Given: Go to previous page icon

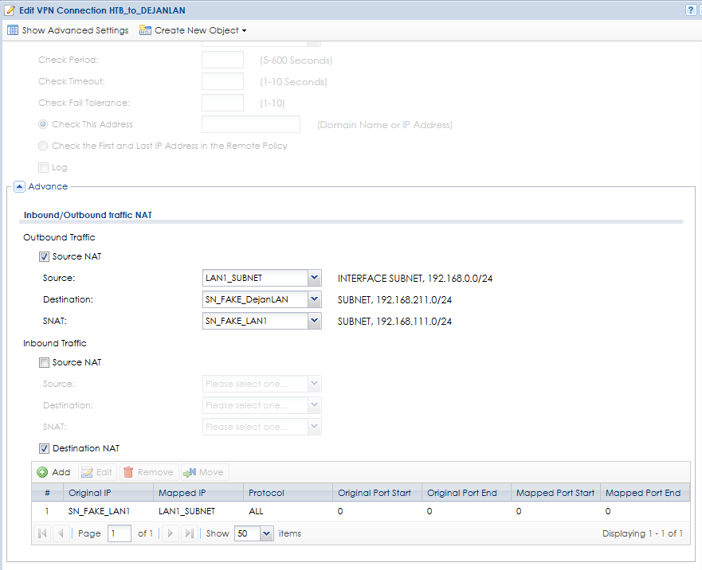Looking at the screenshot, I should (61, 533).
